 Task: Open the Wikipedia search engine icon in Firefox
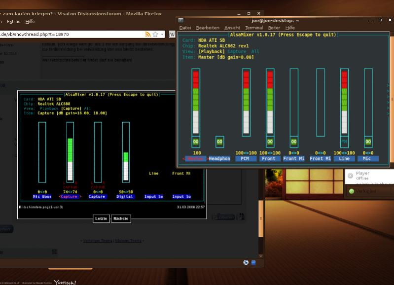(172, 35)
